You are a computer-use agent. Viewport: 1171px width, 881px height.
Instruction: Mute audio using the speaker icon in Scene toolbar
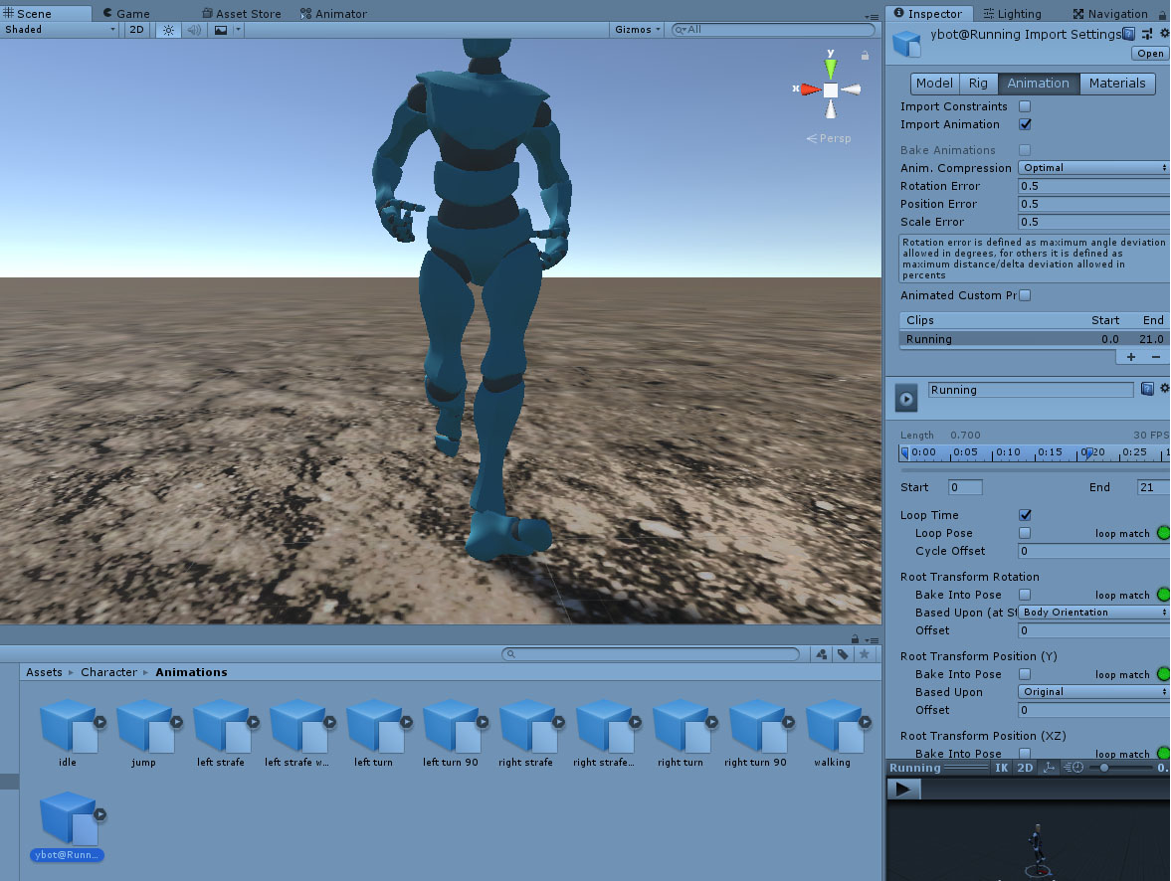click(x=193, y=30)
